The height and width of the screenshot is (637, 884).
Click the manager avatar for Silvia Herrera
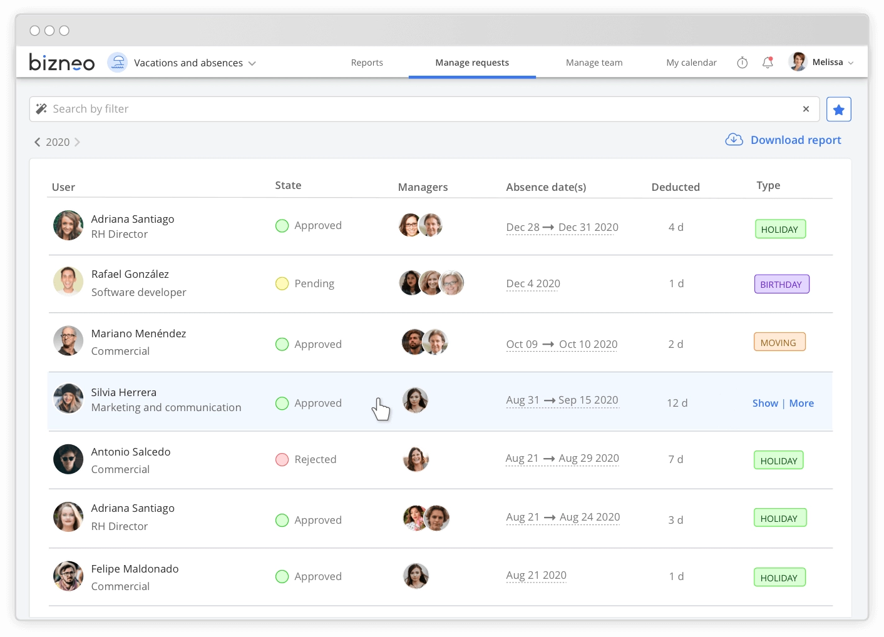tap(415, 400)
